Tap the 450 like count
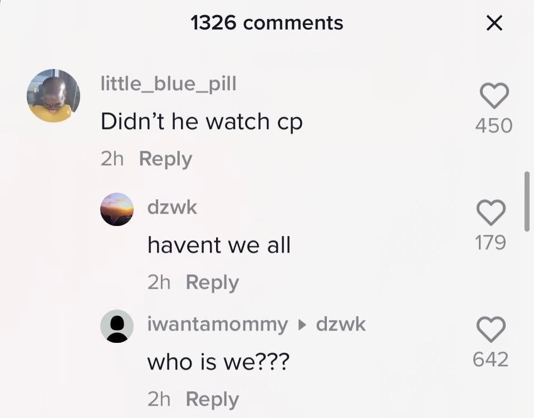The image size is (534, 418). point(494,125)
